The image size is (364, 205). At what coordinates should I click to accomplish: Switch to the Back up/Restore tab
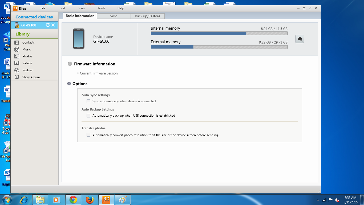click(148, 16)
